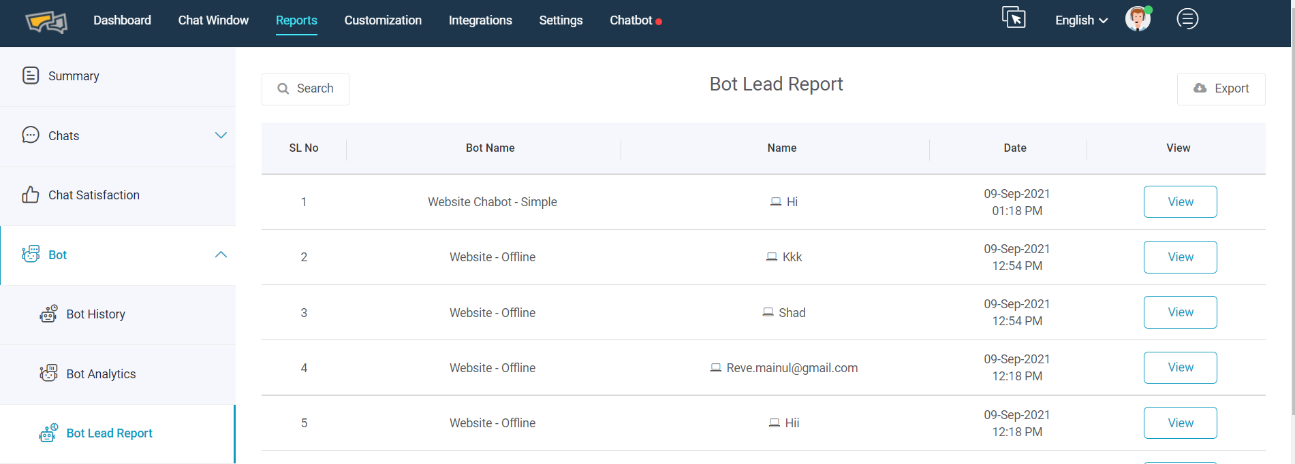Click the laptop icon beside Shad

768,312
